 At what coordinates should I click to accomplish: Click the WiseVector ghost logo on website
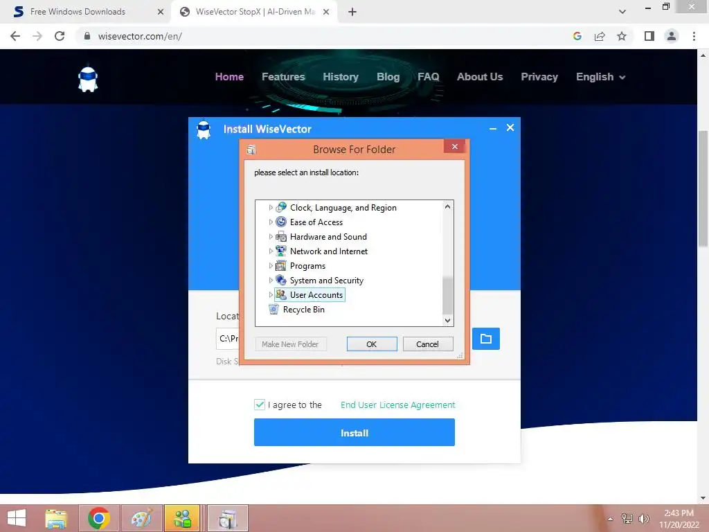pos(88,79)
